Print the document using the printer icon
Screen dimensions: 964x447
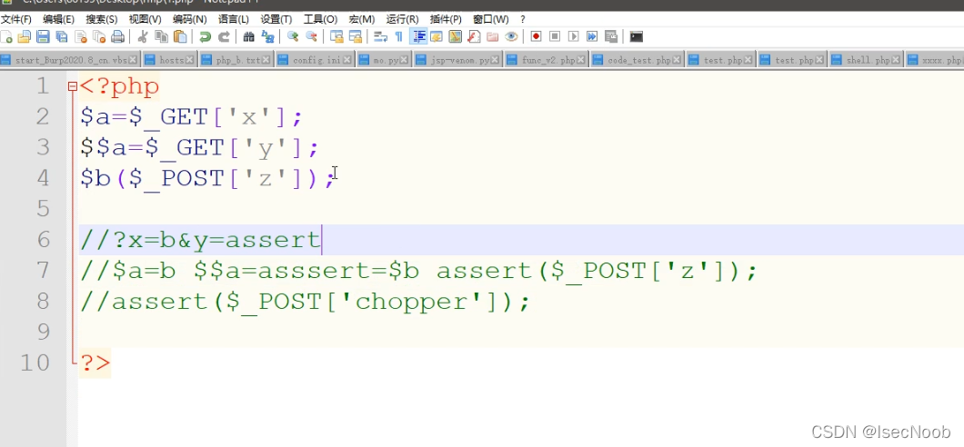pos(117,37)
